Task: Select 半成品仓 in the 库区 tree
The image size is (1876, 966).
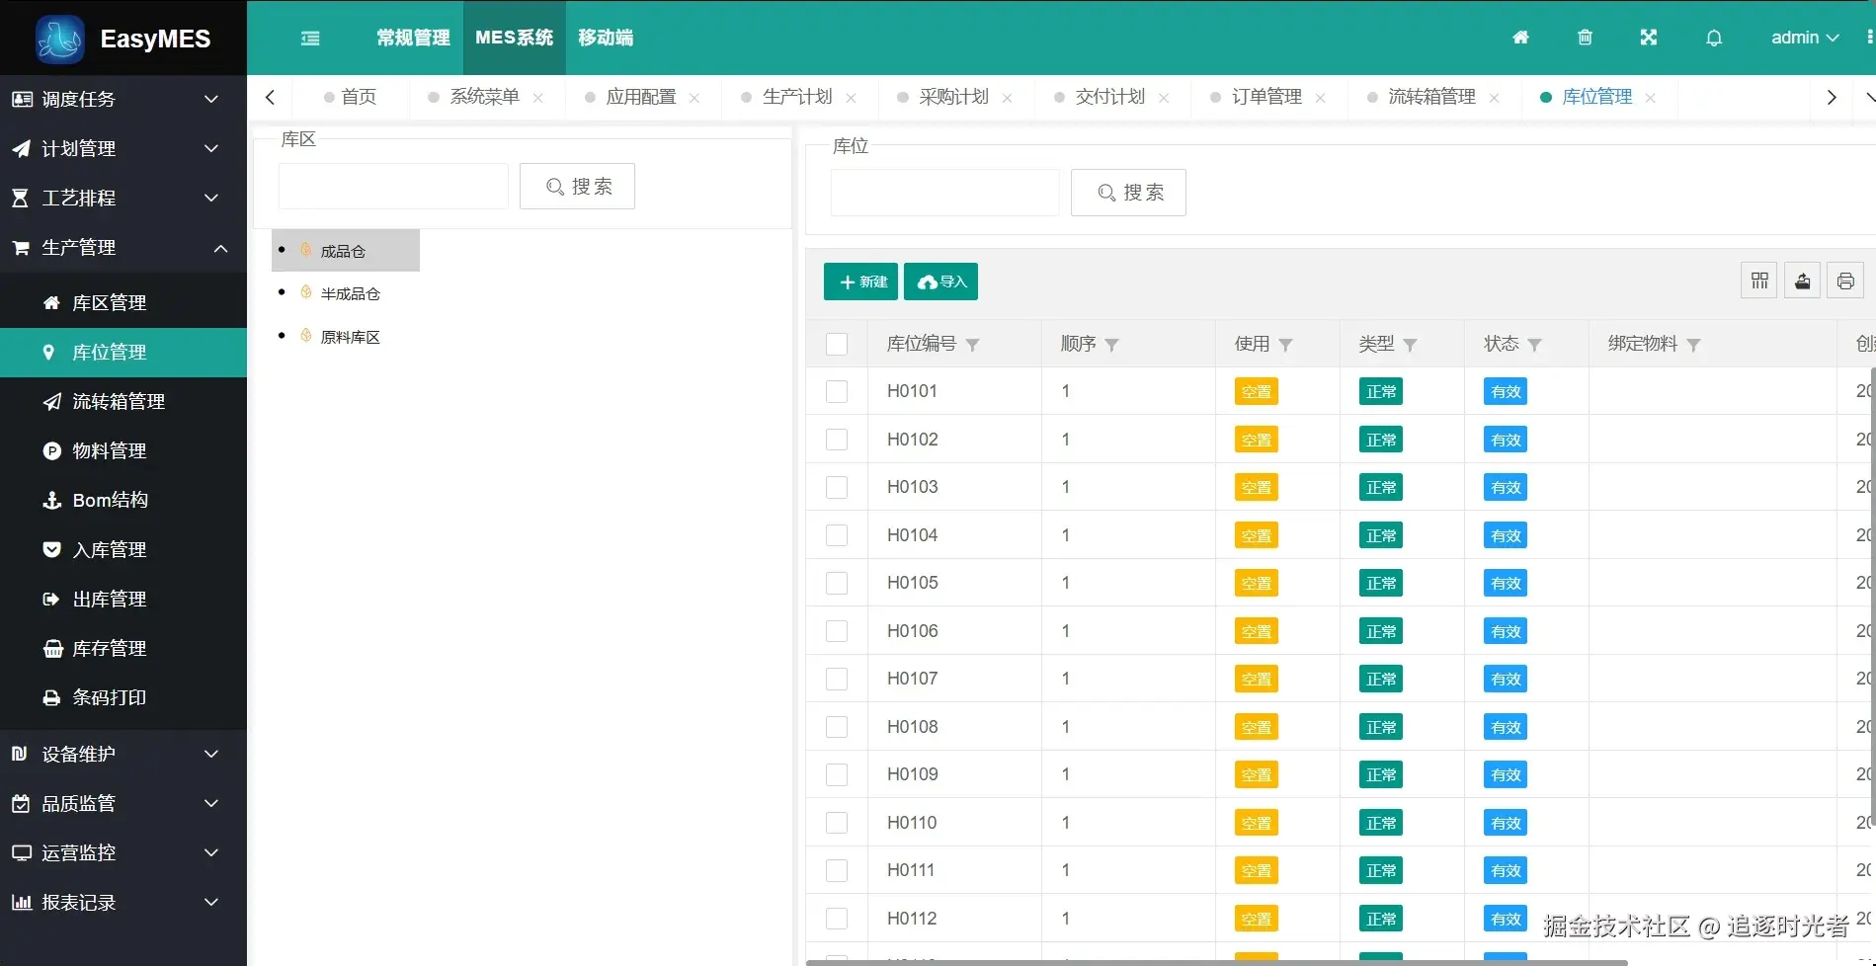Action: [350, 294]
